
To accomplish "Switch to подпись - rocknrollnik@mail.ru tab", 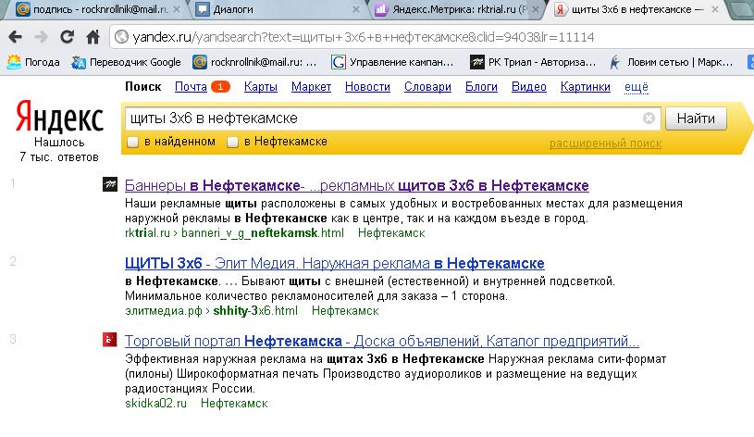I will point(93,9).
